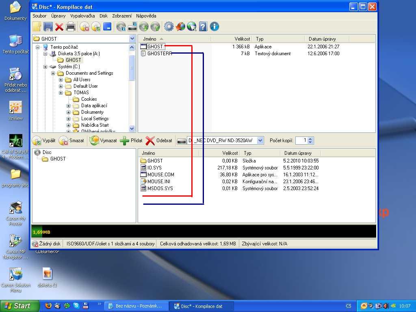Sort upper list by Velikost column
This screenshot has height=312, width=416.
coord(231,39)
